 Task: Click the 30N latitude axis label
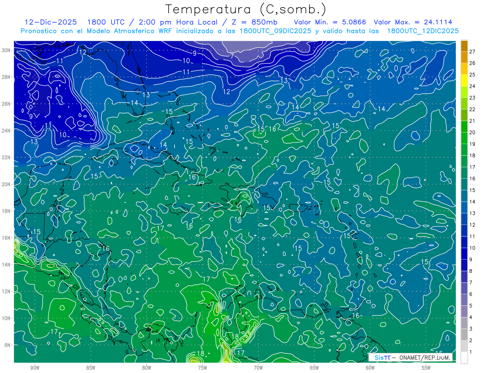coord(7,50)
